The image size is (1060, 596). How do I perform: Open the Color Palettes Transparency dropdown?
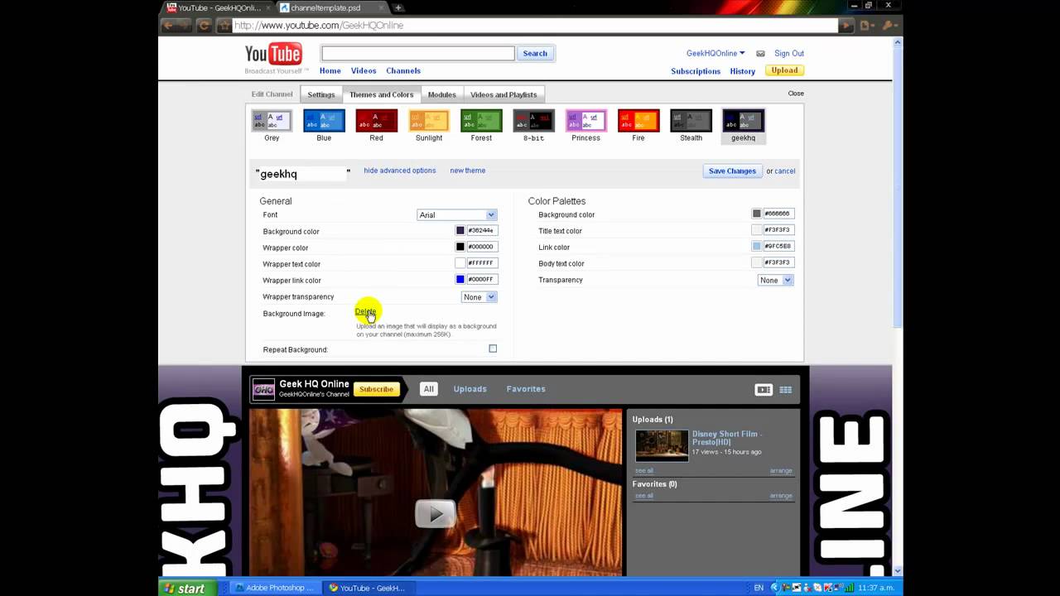(x=776, y=281)
